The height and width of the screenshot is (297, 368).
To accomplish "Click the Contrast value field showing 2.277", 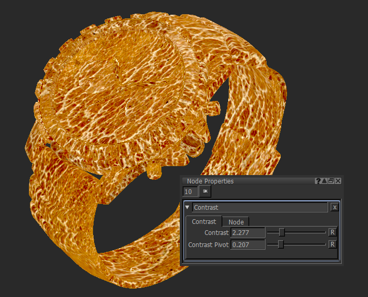I will (248, 232).
